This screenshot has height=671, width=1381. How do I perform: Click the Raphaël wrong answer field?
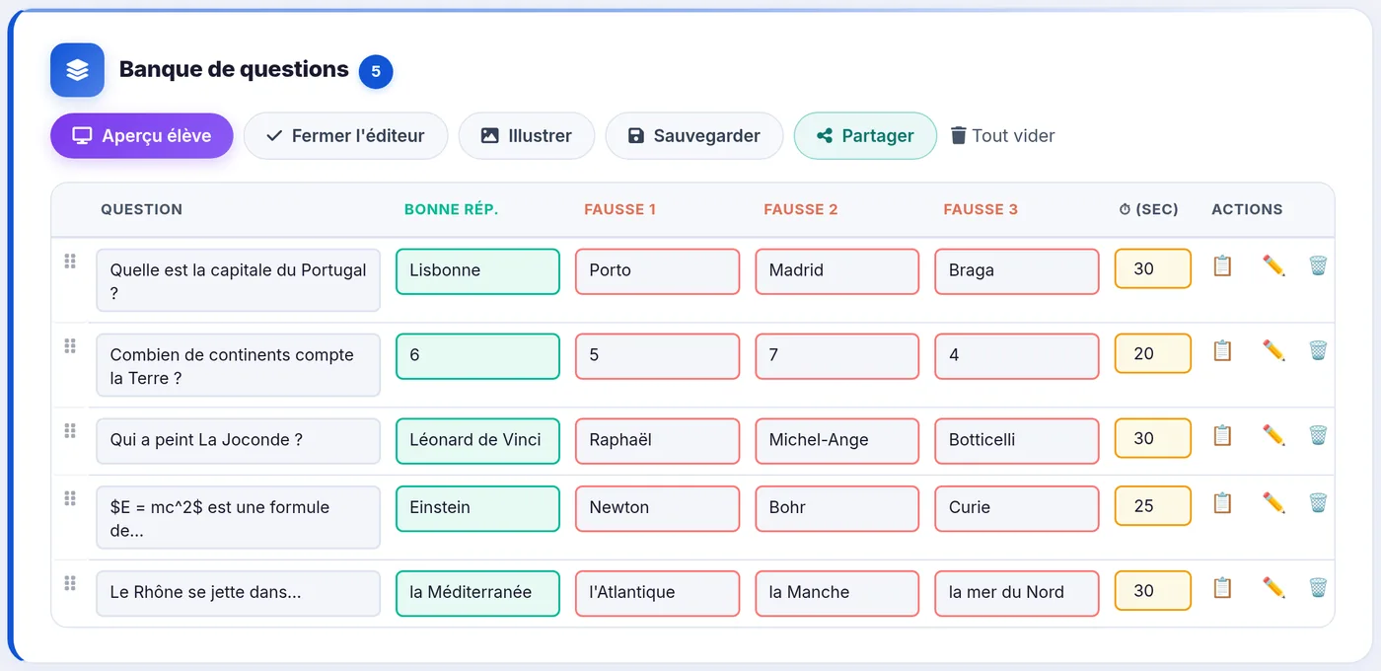[x=657, y=441]
